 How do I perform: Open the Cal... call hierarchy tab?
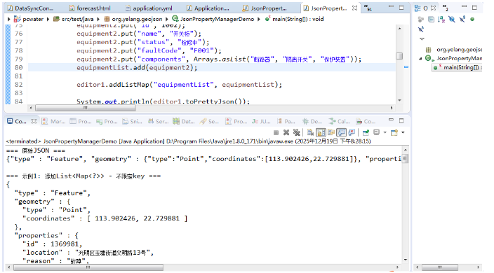[340, 121]
